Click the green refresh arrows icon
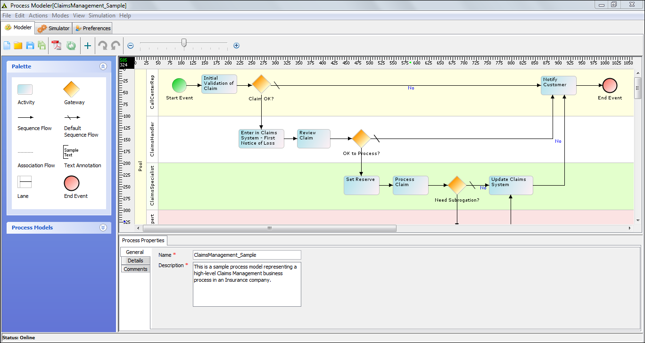Viewport: 645px width, 343px height. [71, 46]
